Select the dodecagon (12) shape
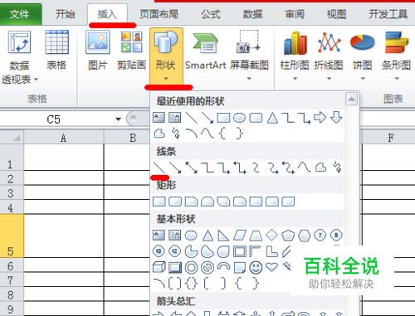The width and height of the screenshot is (415, 316). 174,251
